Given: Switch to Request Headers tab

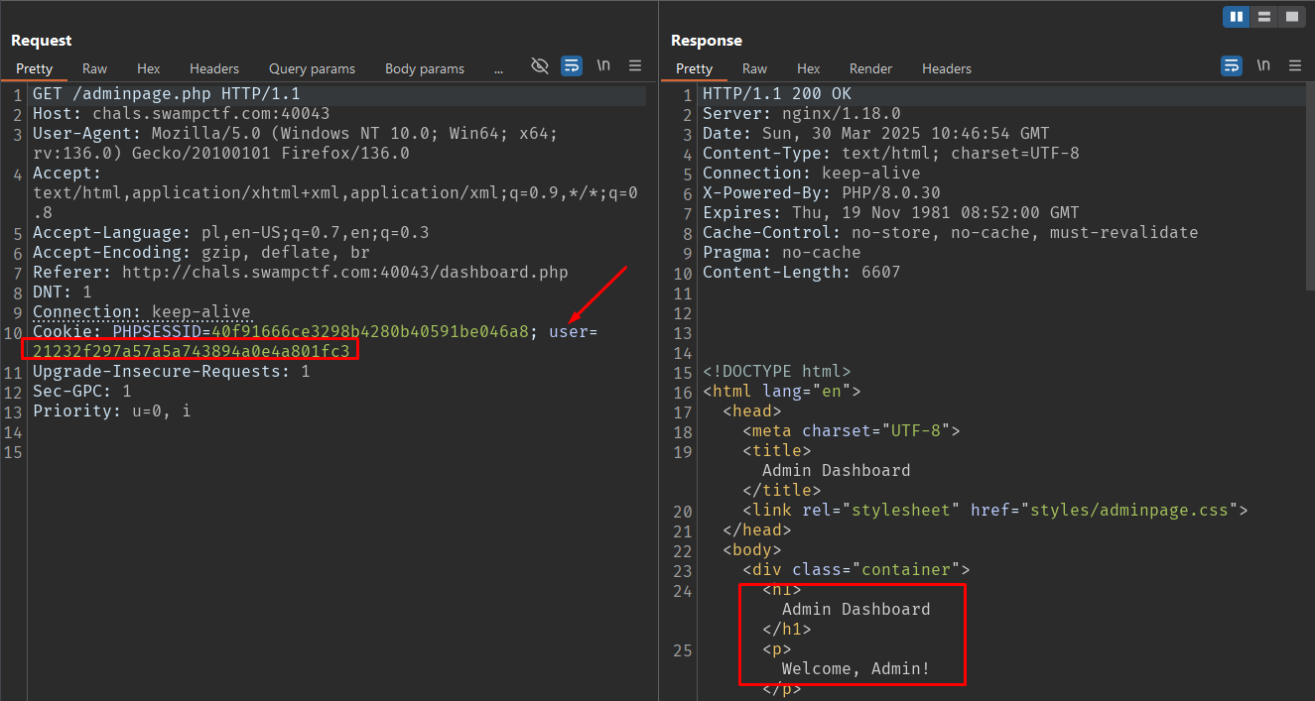Looking at the screenshot, I should [214, 68].
